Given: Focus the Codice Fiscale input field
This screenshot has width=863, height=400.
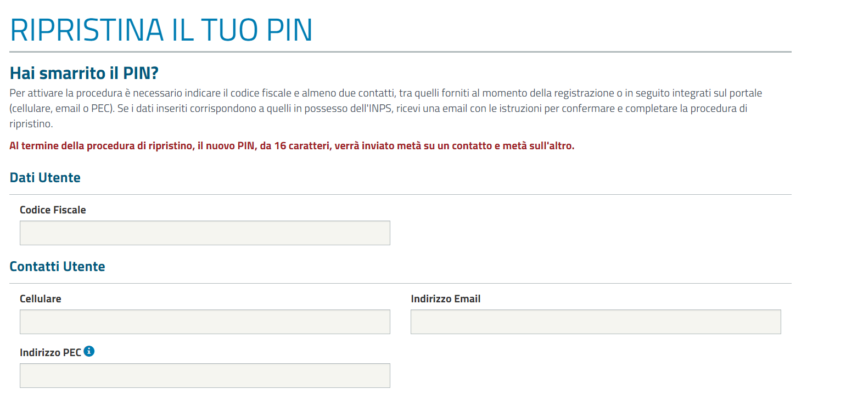Looking at the screenshot, I should pyautogui.click(x=205, y=233).
